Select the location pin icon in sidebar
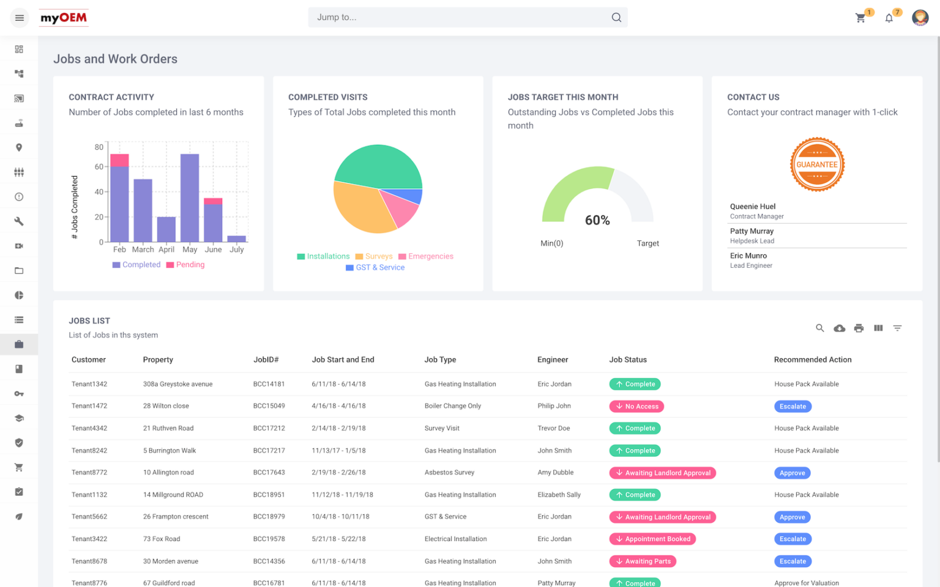Image resolution: width=940 pixels, height=587 pixels. coord(19,147)
